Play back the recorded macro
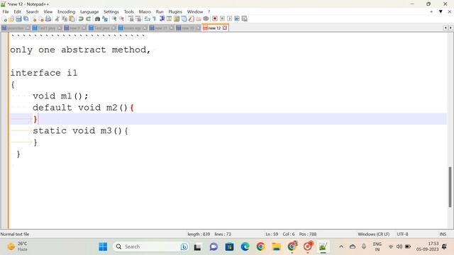The image size is (454, 255). [230, 19]
